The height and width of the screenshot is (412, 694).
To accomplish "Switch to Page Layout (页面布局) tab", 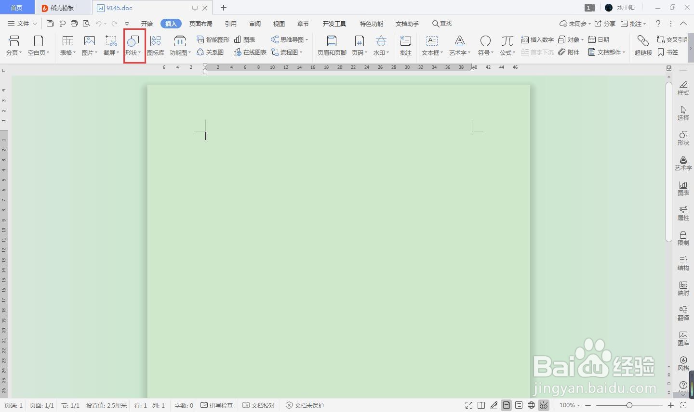I will coord(201,24).
